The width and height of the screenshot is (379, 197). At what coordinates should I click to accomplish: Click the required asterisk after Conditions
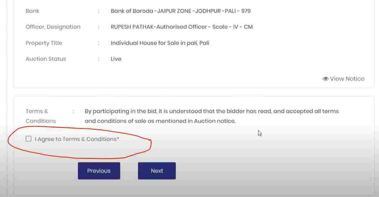[118, 138]
